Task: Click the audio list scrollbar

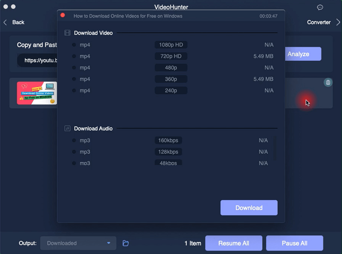Action: coord(275,148)
